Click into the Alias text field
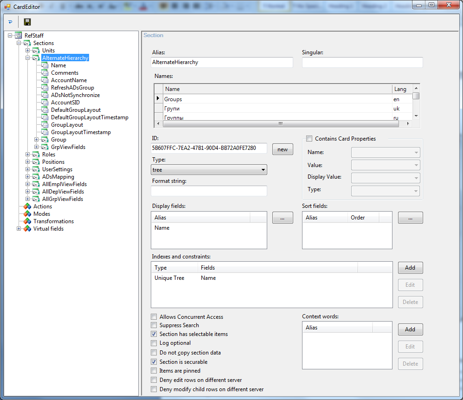The width and height of the screenshot is (463, 400). point(222,62)
